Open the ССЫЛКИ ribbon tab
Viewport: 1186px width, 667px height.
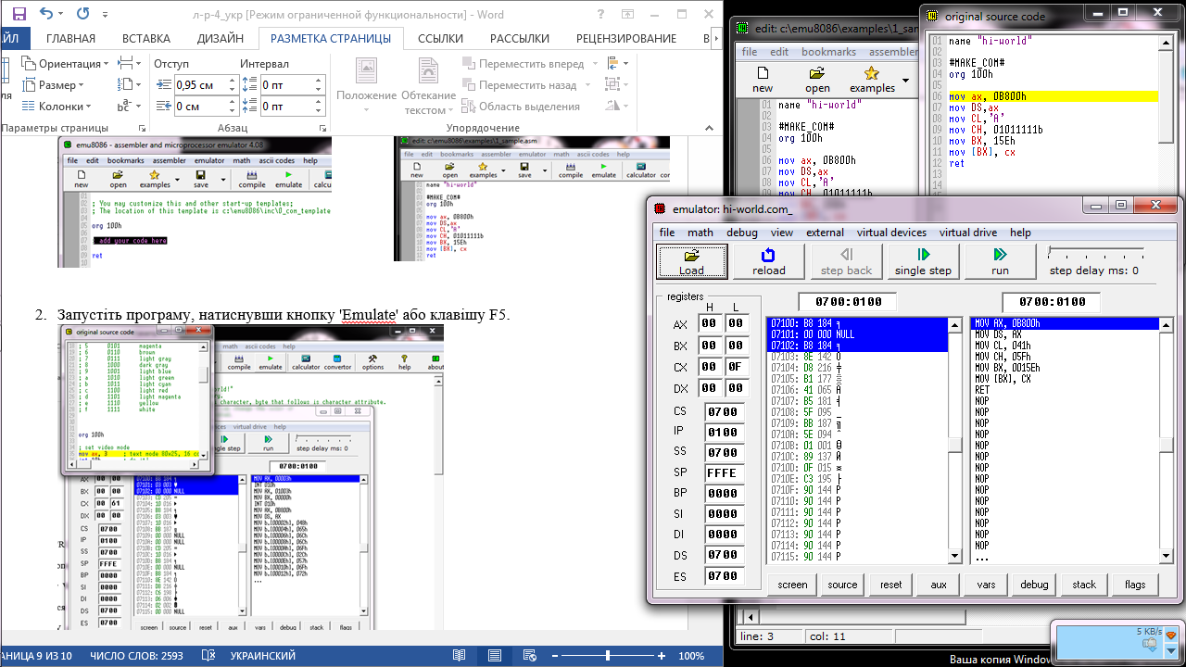tap(440, 38)
